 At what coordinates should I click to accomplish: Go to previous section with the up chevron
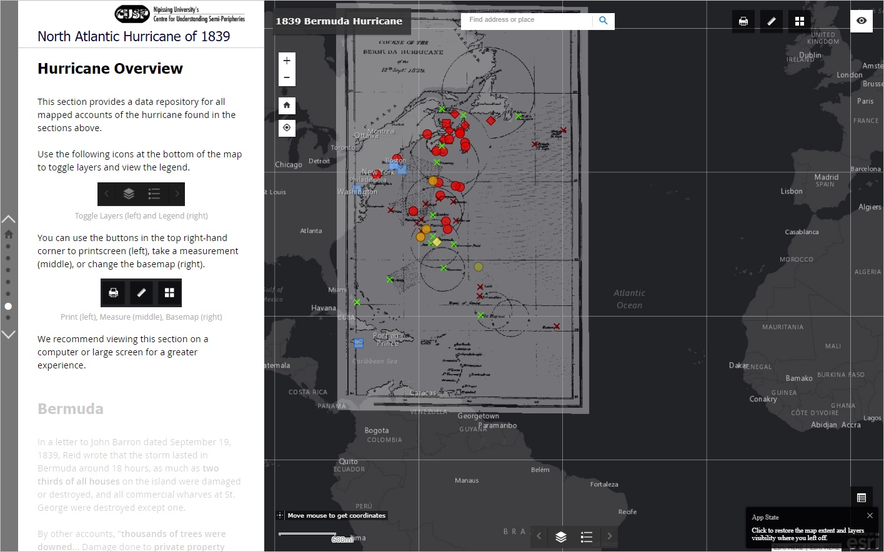[x=9, y=219]
